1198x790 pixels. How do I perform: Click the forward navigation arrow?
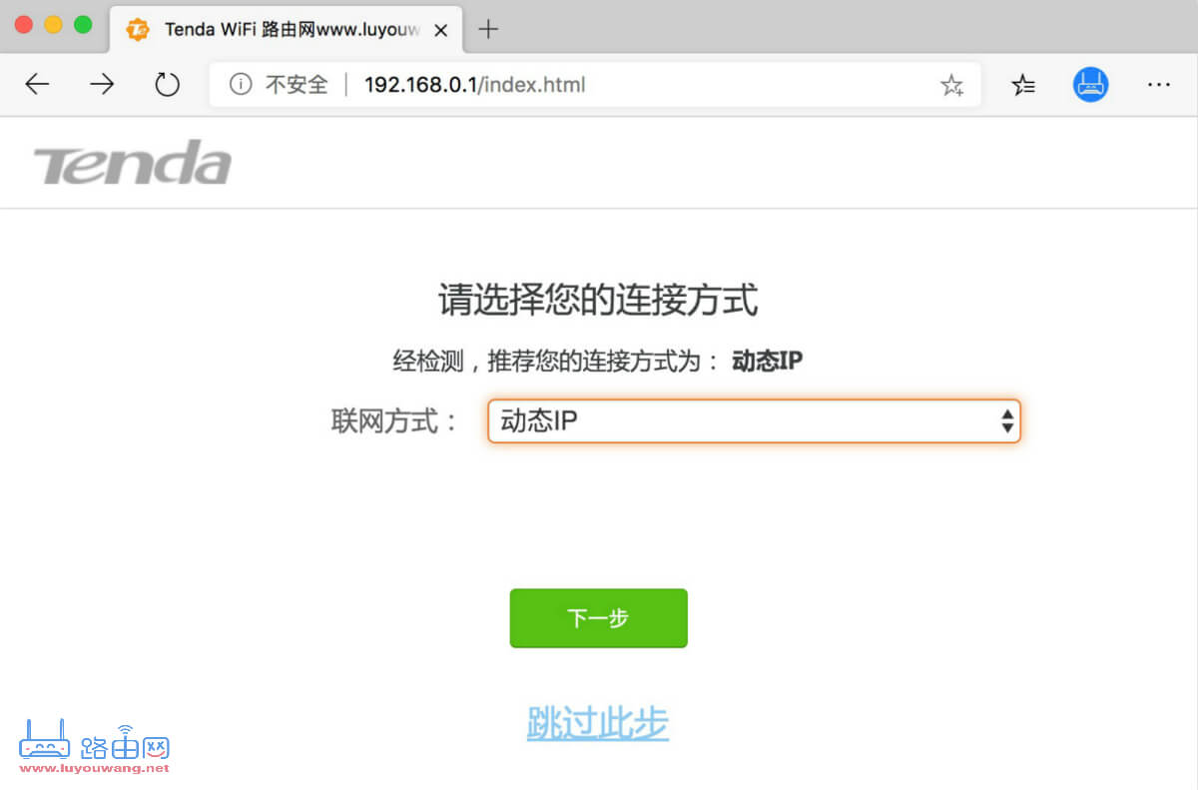point(102,85)
